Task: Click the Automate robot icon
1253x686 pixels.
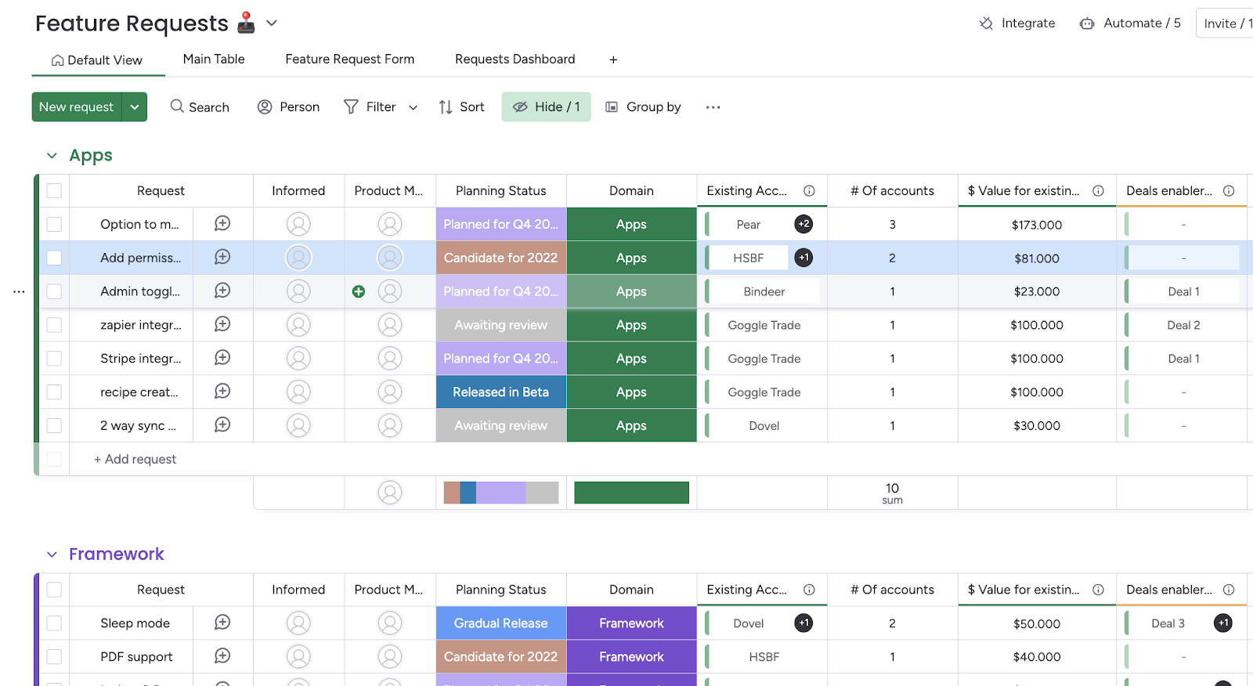Action: [x=1087, y=23]
